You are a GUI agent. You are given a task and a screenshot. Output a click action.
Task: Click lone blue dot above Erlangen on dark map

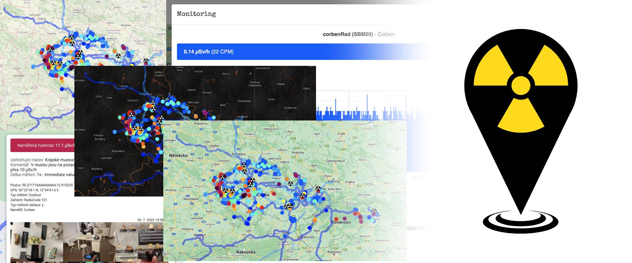click(x=115, y=132)
